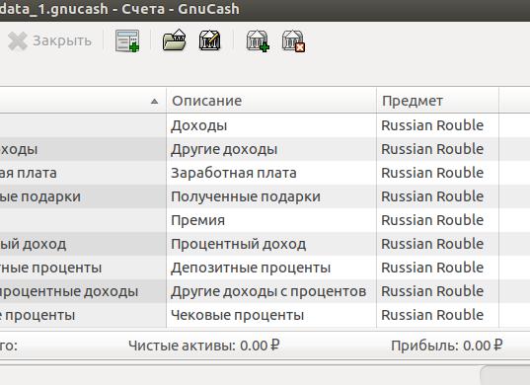Click the new invoice toolbar icon
The height and width of the screenshot is (385, 530).
click(x=127, y=40)
